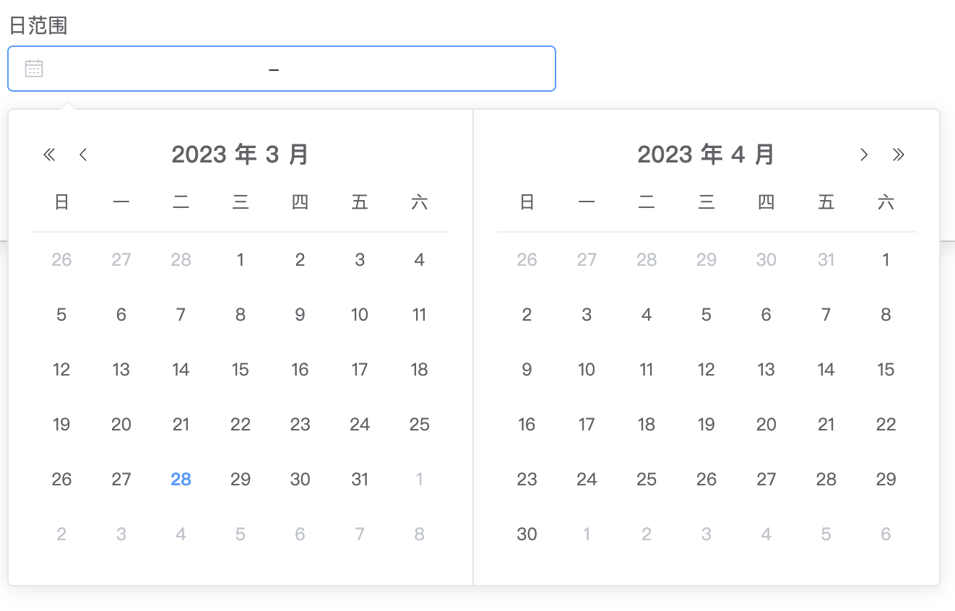The image size is (955, 611).
Task: Click the 2023 年 3 月 header label
Action: [x=240, y=154]
